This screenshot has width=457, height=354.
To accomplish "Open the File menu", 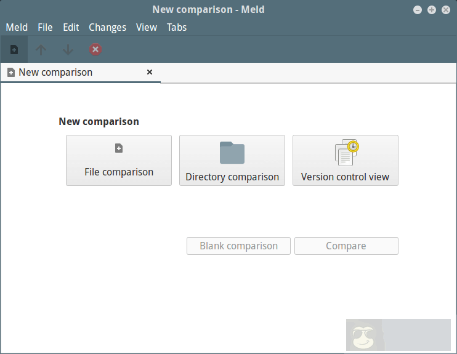I will (x=45, y=27).
